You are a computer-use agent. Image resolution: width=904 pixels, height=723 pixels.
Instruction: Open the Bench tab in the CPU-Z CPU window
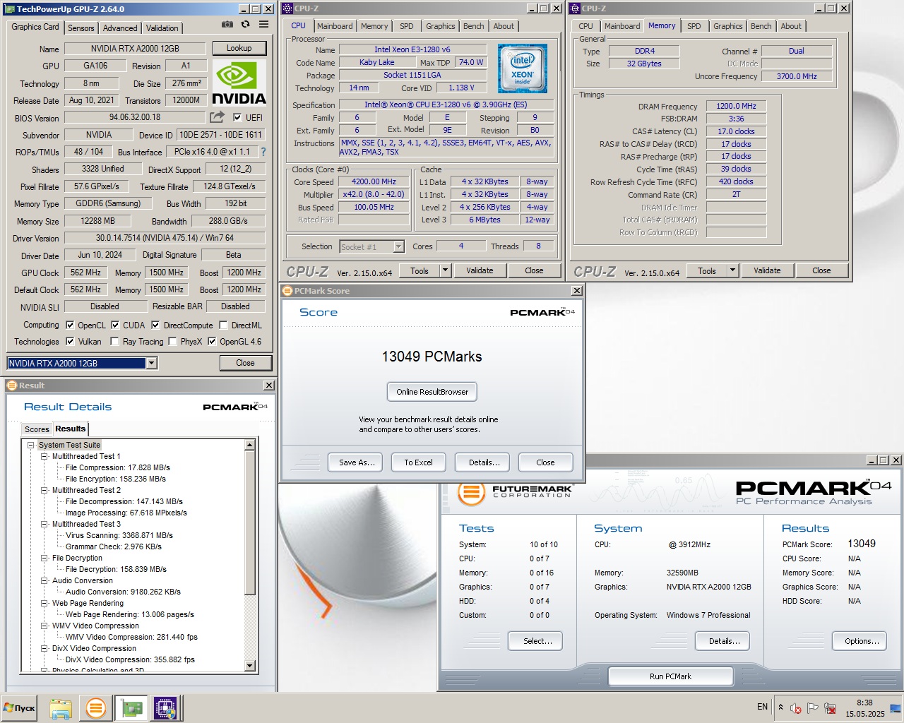click(x=474, y=26)
